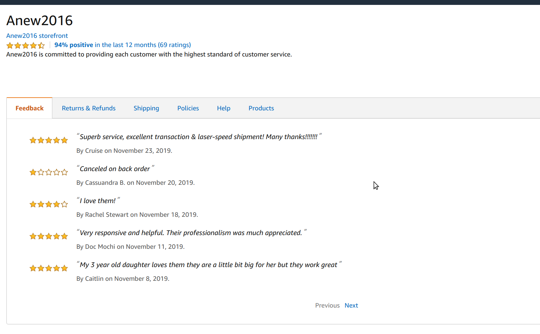
Task: Switch to the Returns & Refunds tab
Action: coord(89,108)
